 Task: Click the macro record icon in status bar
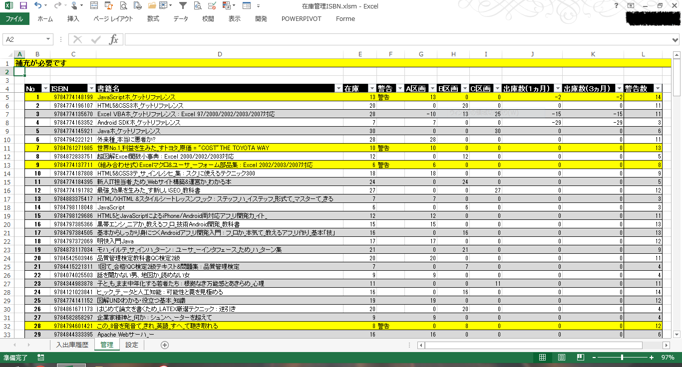tap(40, 358)
